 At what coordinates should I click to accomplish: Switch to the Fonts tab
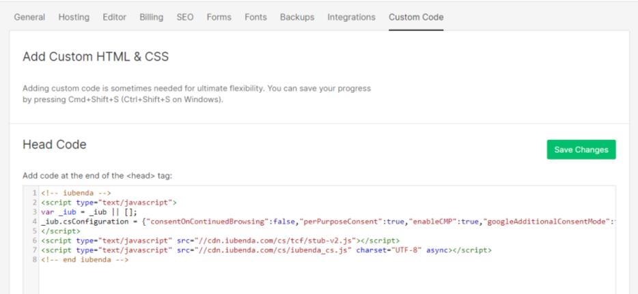click(x=255, y=17)
